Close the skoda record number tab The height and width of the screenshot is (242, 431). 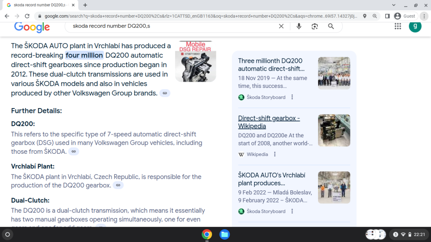(73, 5)
